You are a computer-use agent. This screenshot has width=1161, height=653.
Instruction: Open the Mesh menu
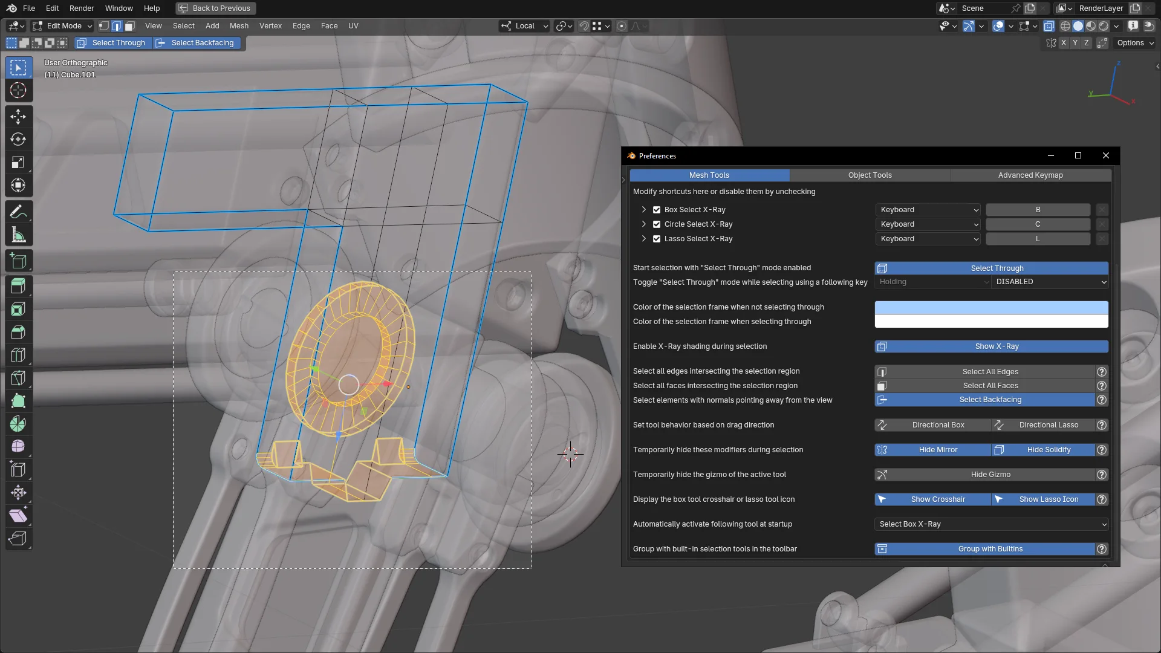tap(239, 26)
